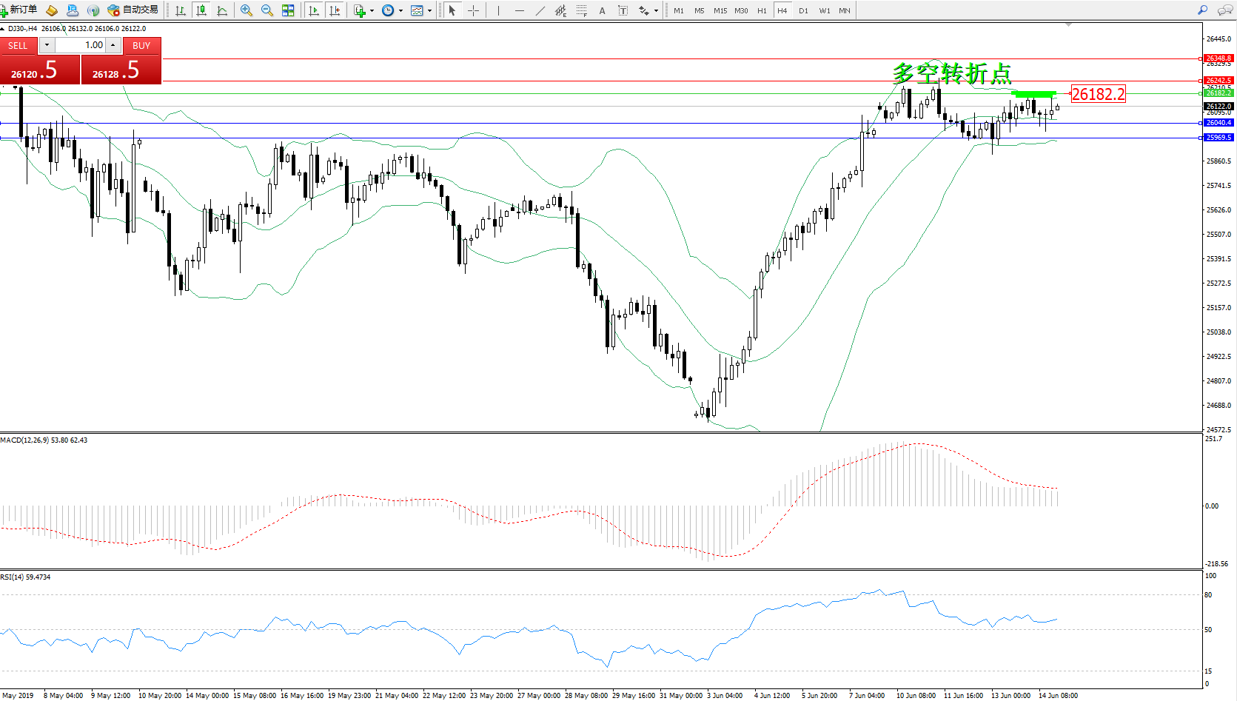Viewport: 1237px width, 701px height.
Task: Click the red SELL button
Action: [x=18, y=46]
